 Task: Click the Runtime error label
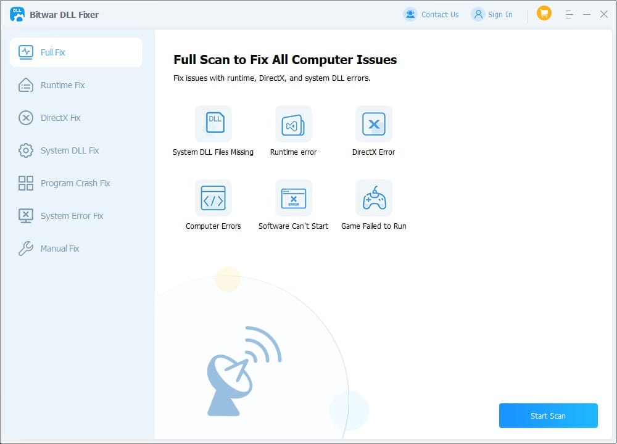tap(294, 152)
